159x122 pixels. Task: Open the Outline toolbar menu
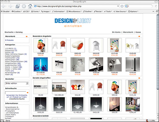click(x=88, y=12)
